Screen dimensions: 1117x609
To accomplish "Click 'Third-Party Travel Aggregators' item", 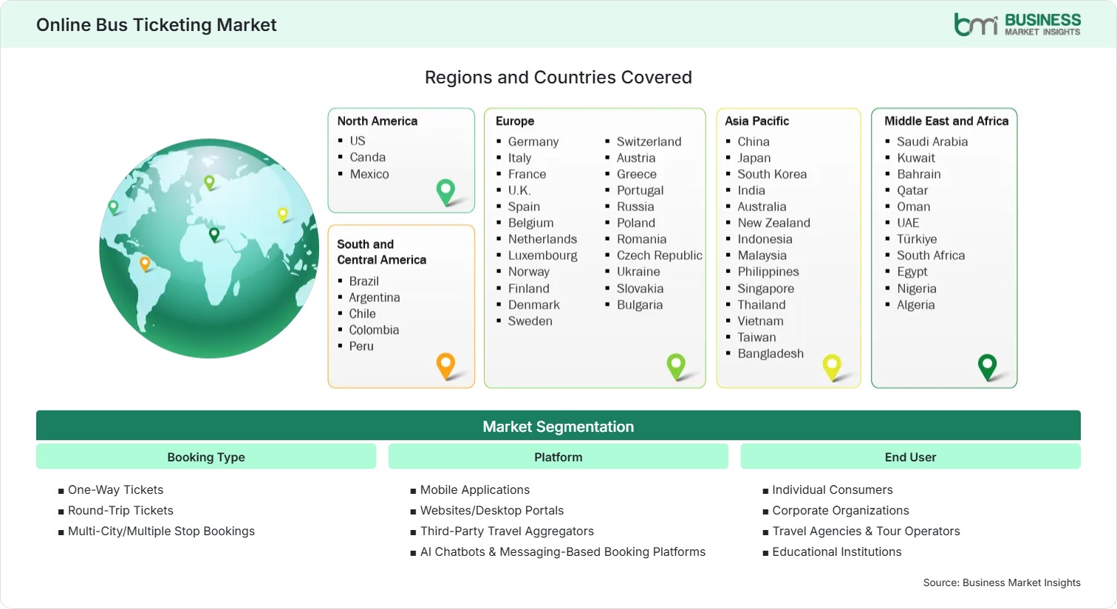I will pyautogui.click(x=507, y=531).
